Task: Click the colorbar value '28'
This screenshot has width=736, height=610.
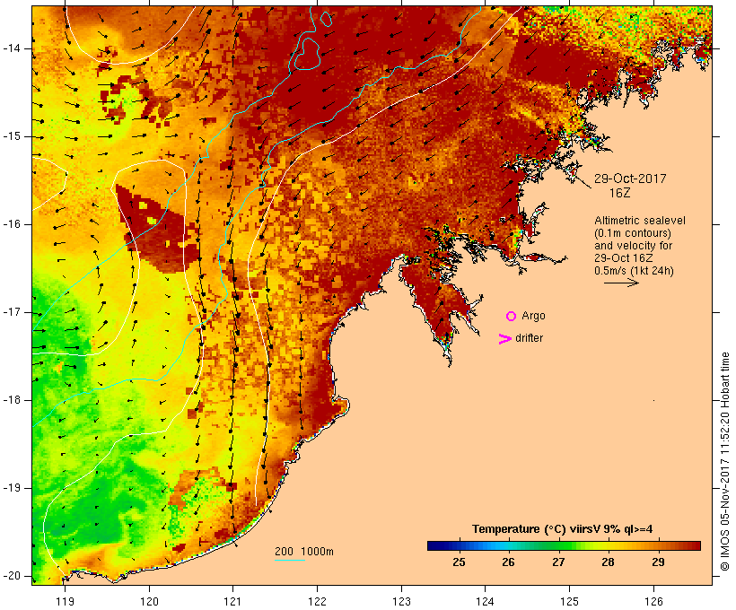Action: [x=608, y=562]
